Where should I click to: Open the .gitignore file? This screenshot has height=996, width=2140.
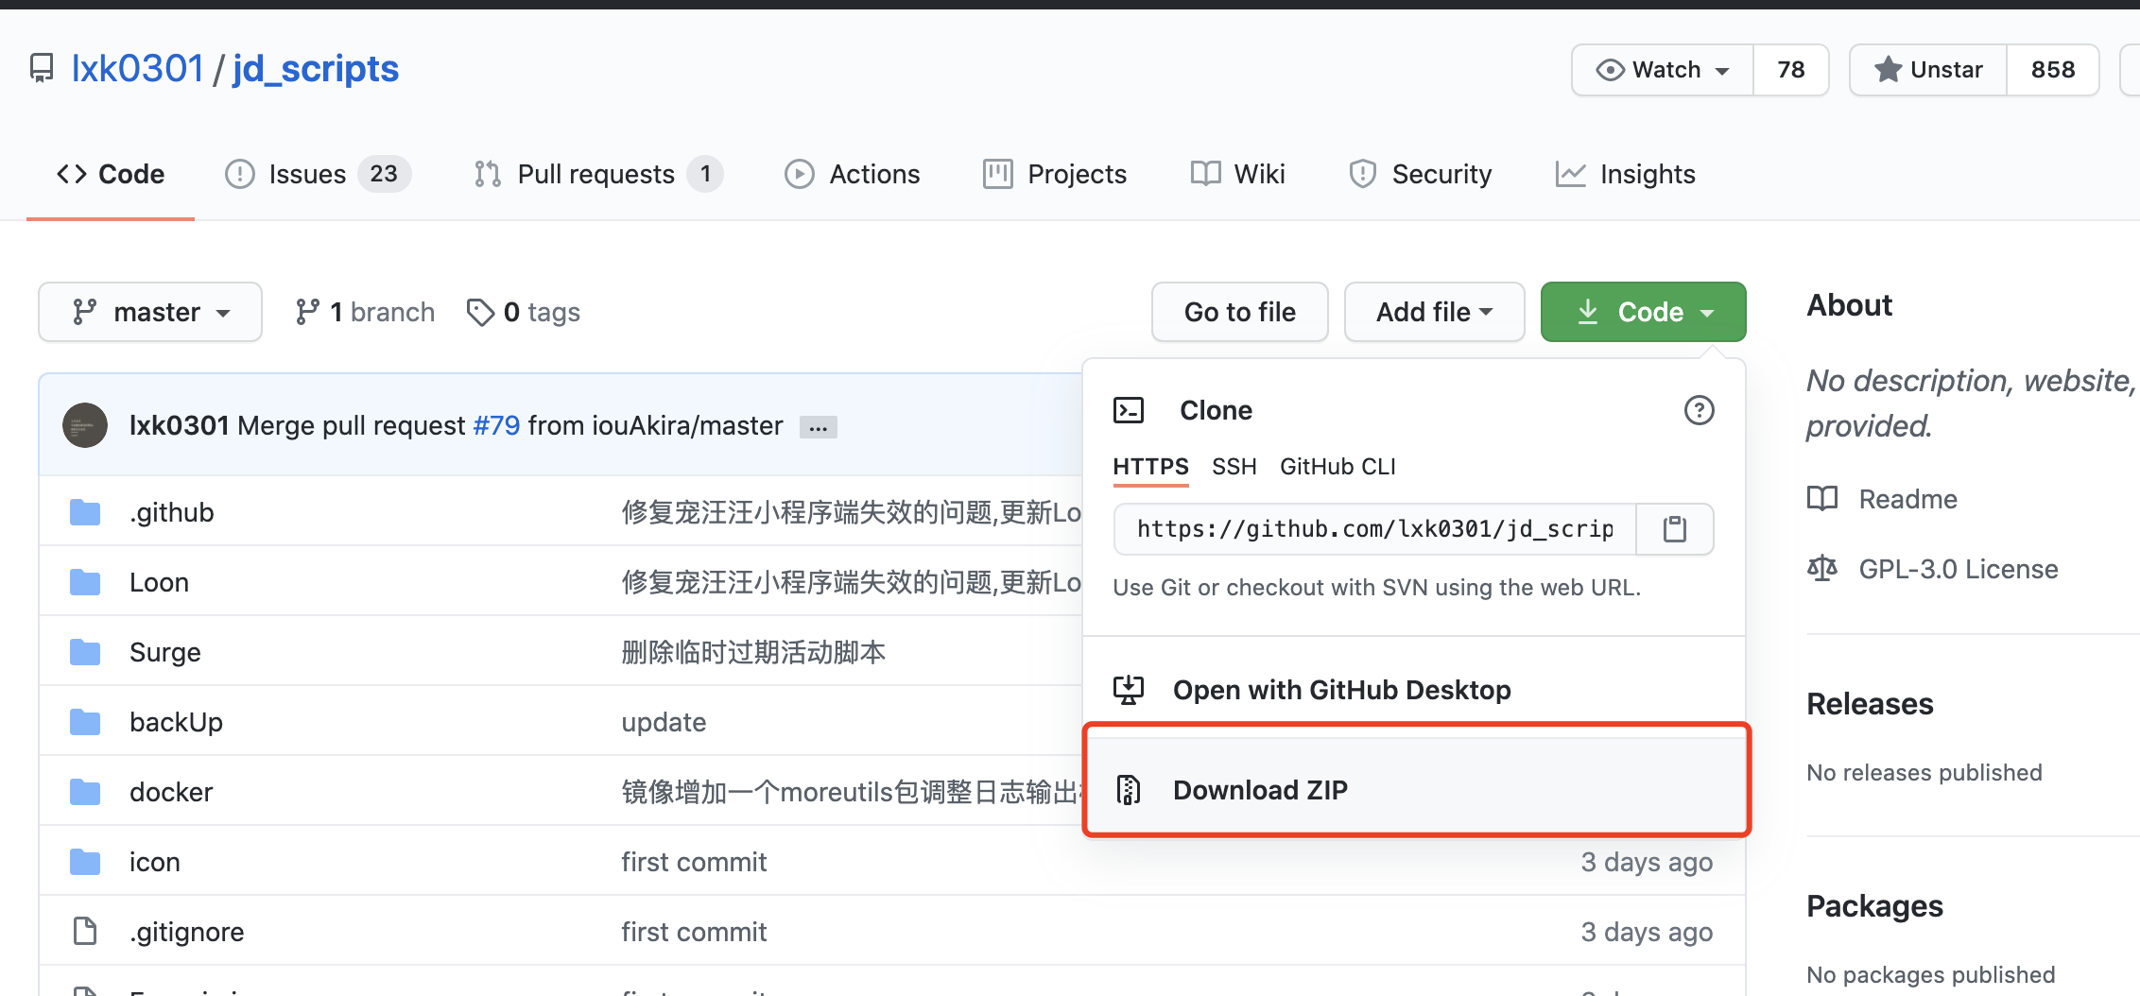coord(187,932)
